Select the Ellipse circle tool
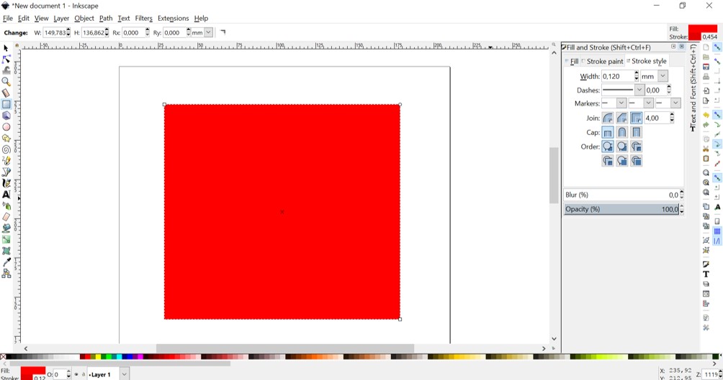 coord(6,127)
